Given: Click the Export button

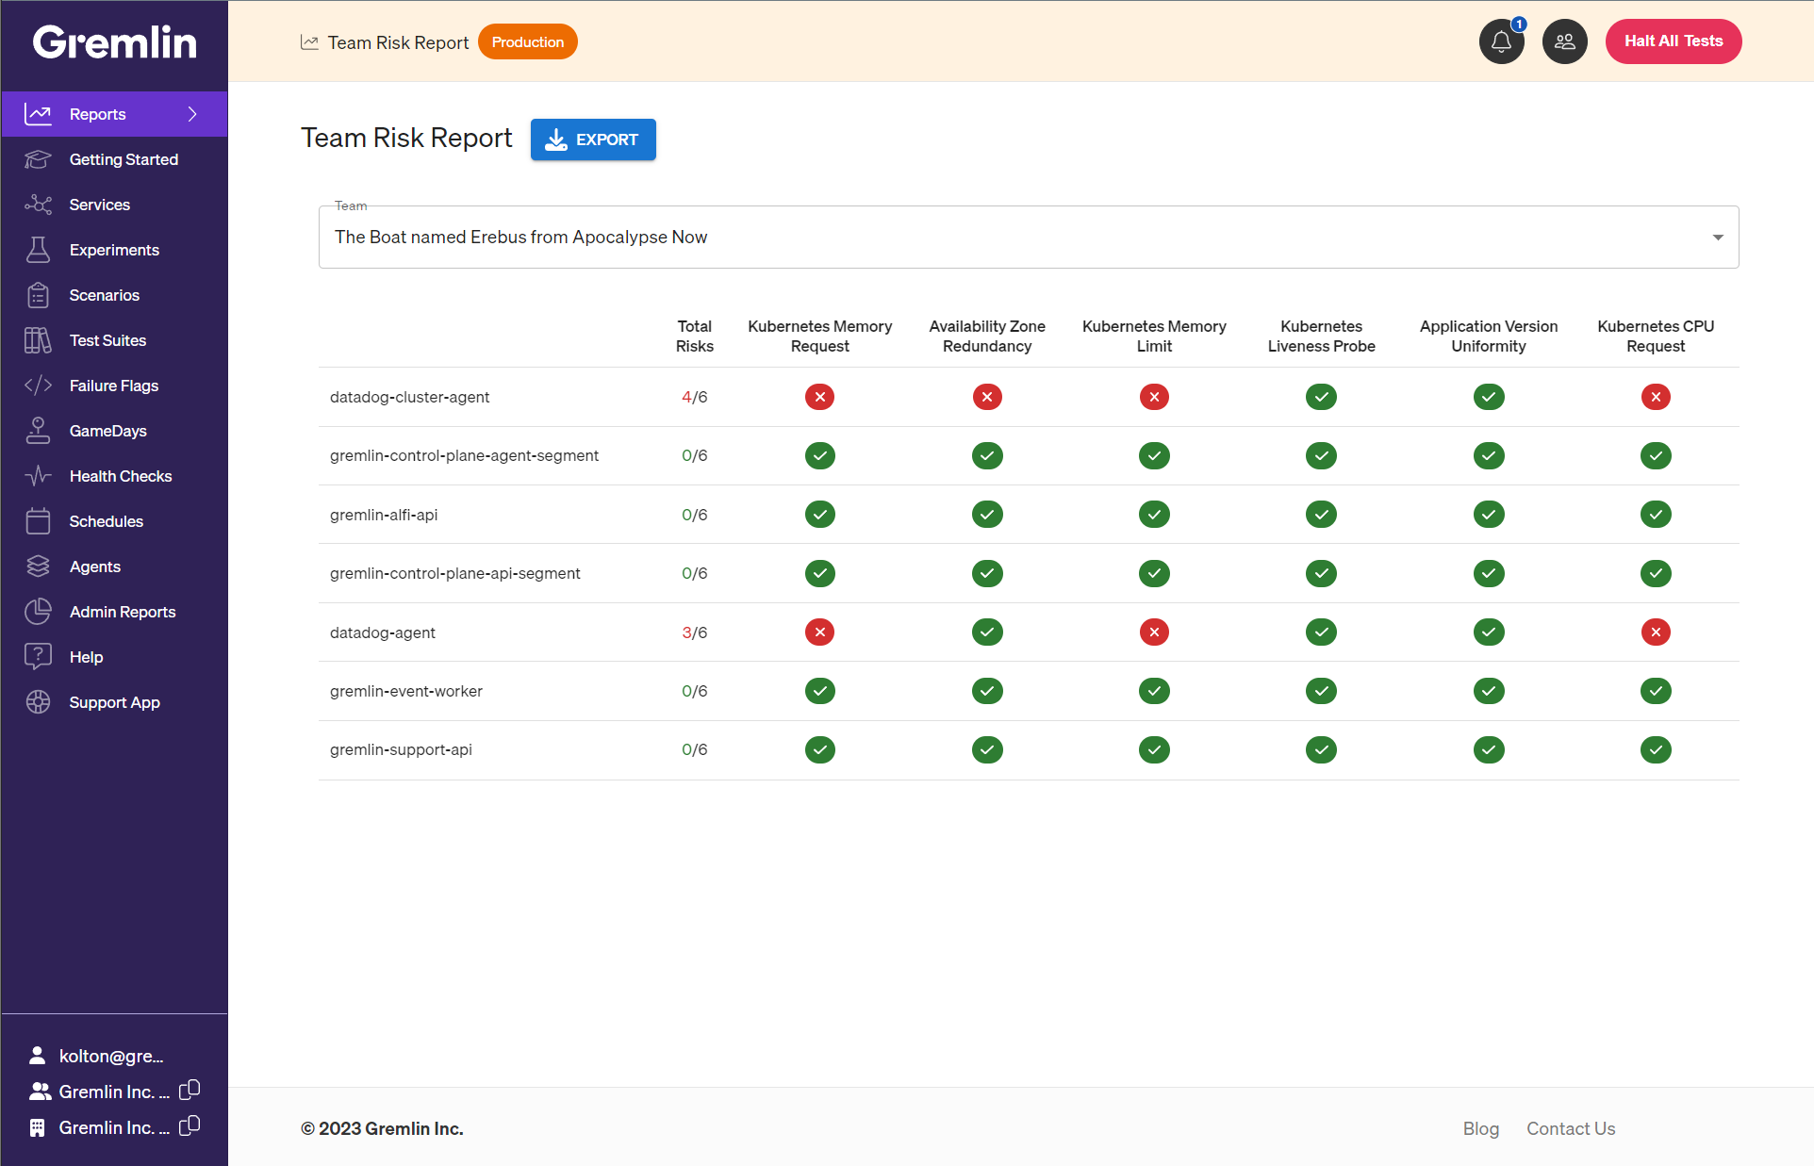Looking at the screenshot, I should click(593, 140).
